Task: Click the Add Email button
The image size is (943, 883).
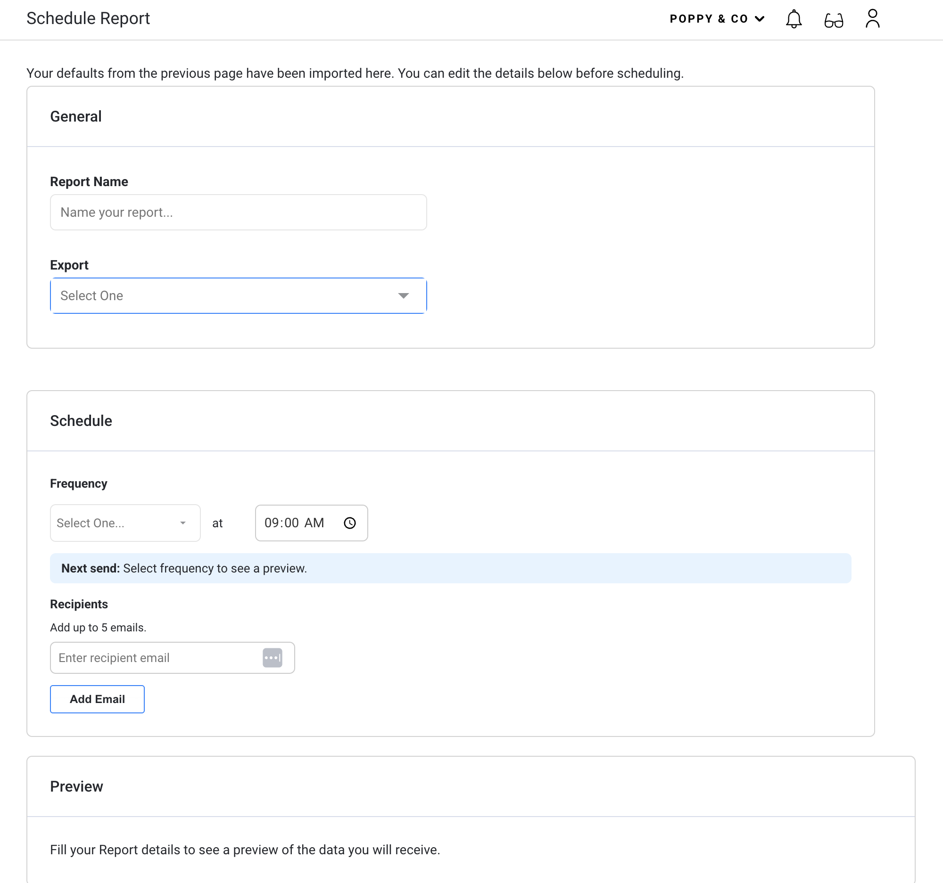Action: tap(97, 699)
